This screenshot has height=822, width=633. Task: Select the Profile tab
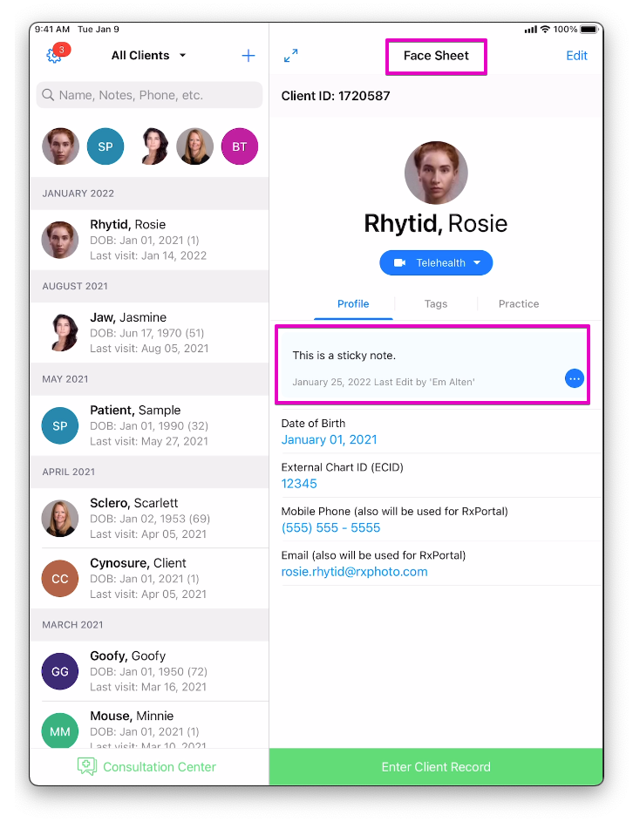[353, 304]
